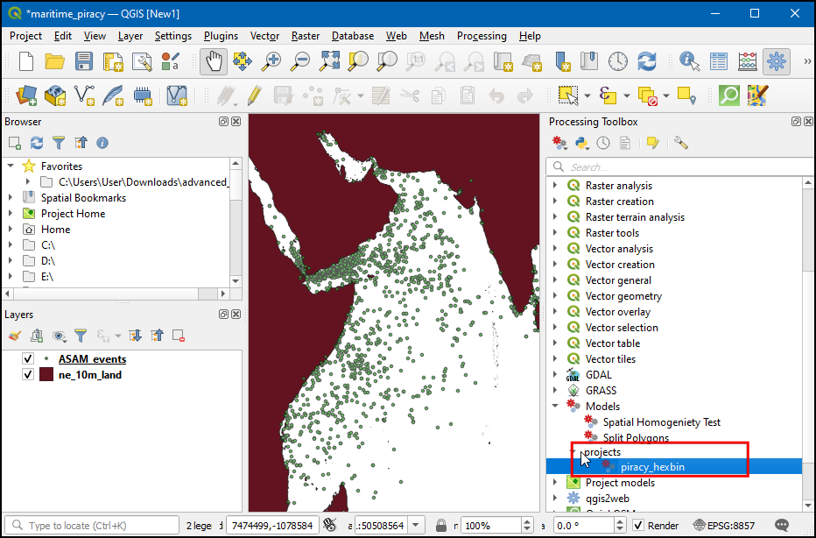Image resolution: width=816 pixels, height=538 pixels.
Task: Select the Zoom Out magnifier tool
Action: coord(299,62)
